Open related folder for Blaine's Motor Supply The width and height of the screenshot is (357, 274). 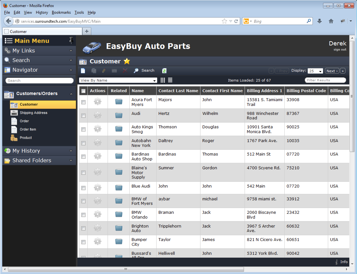point(118,172)
